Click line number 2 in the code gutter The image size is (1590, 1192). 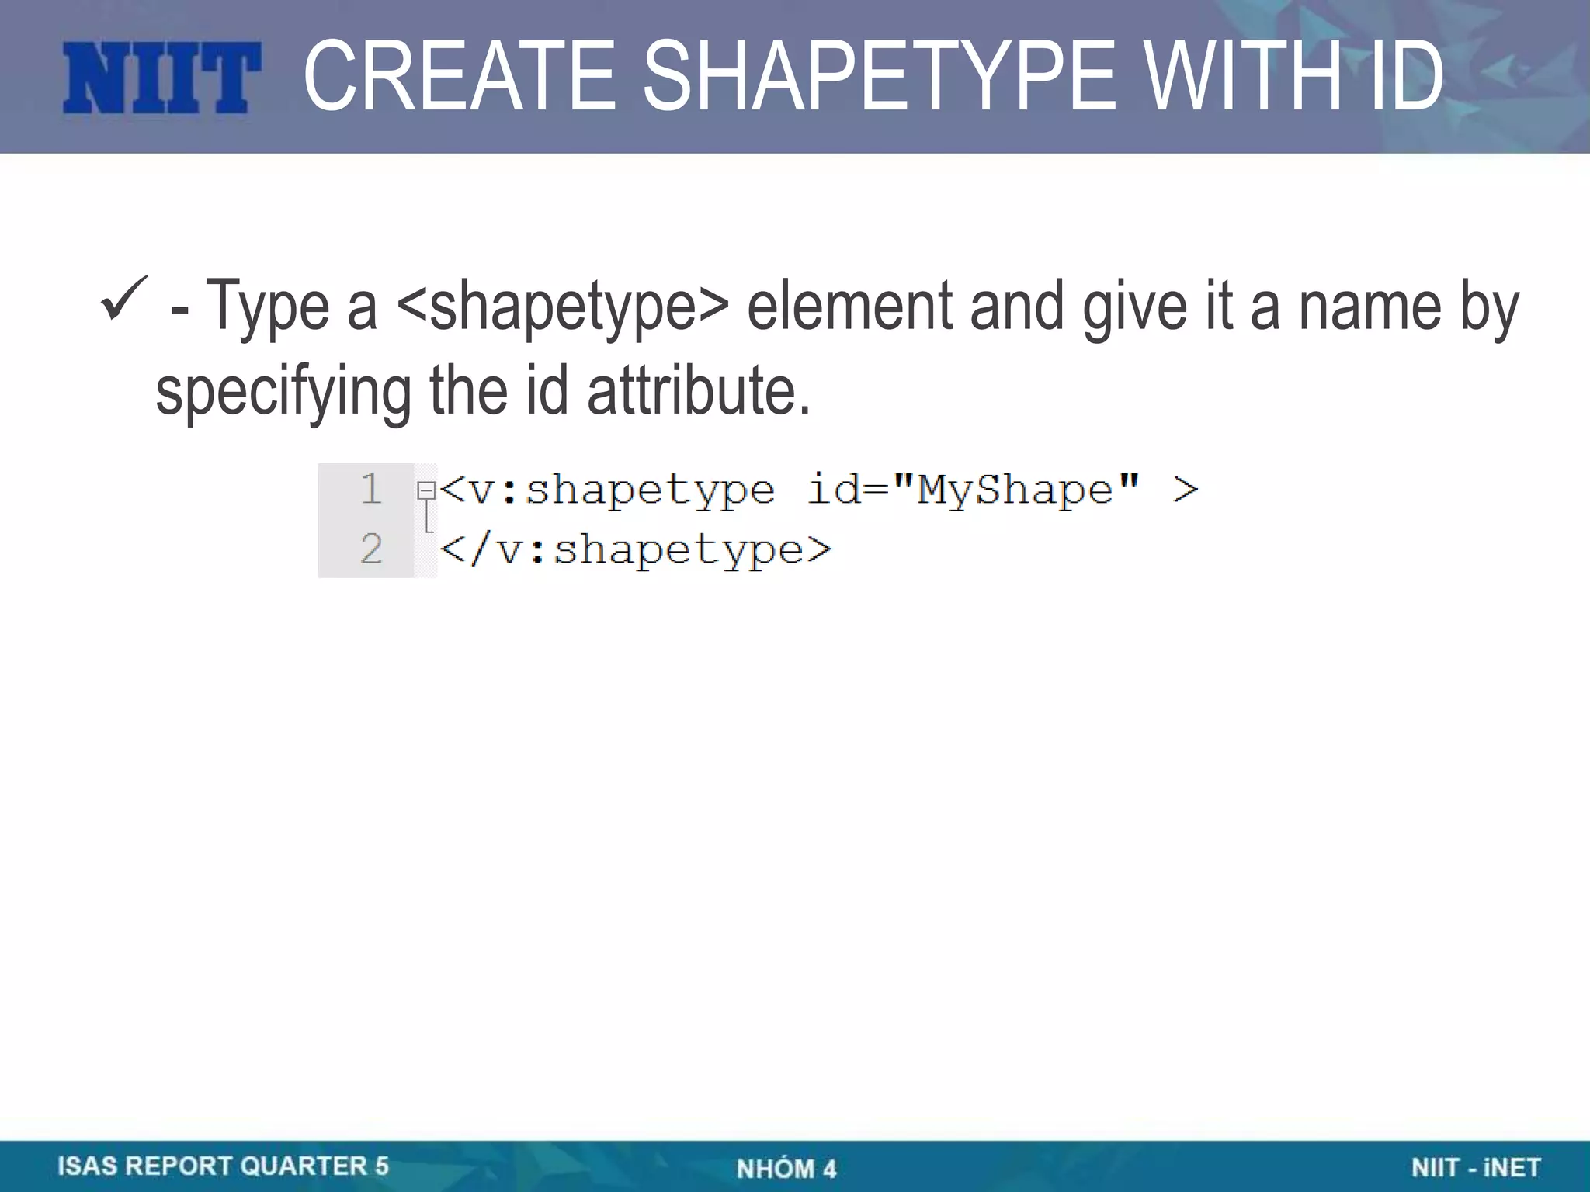pos(371,549)
